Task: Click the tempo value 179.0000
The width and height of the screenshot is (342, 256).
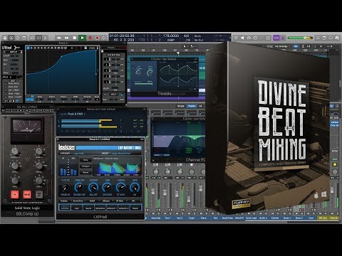Action: coord(171,36)
